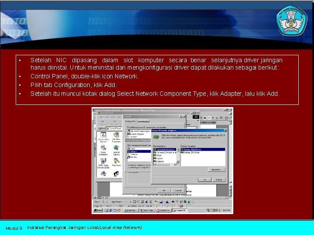The height and width of the screenshot is (235, 314).
Task: Open the Start menu
Action: pyautogui.click(x=98, y=211)
